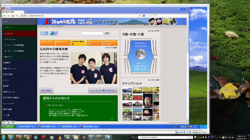Click the Opera back navigation arrow
Screen dimensions: 250x140
pos(4,16)
